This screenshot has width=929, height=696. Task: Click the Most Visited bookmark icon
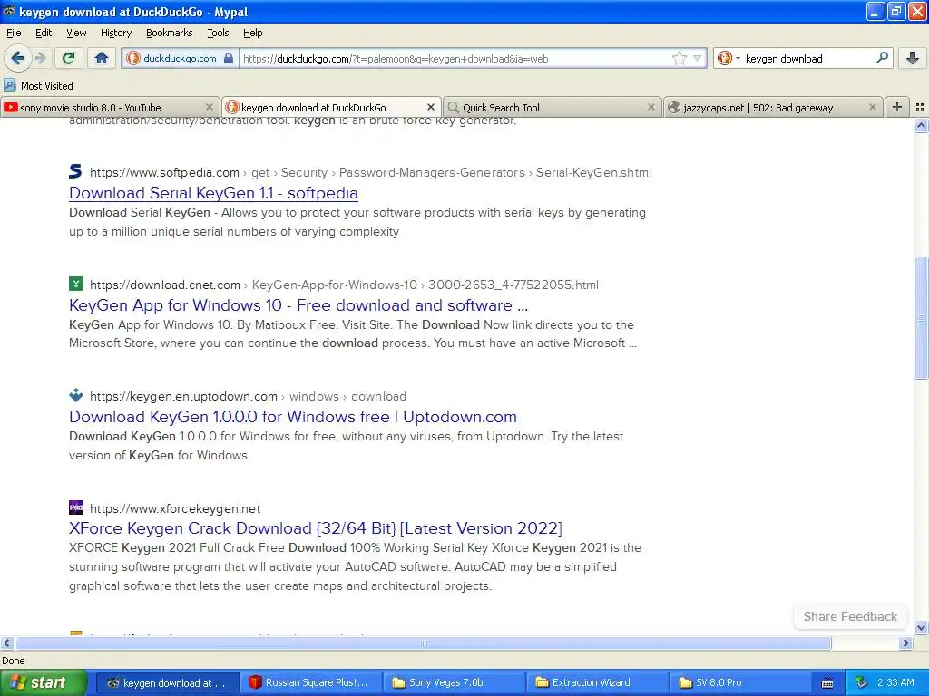pyautogui.click(x=9, y=85)
